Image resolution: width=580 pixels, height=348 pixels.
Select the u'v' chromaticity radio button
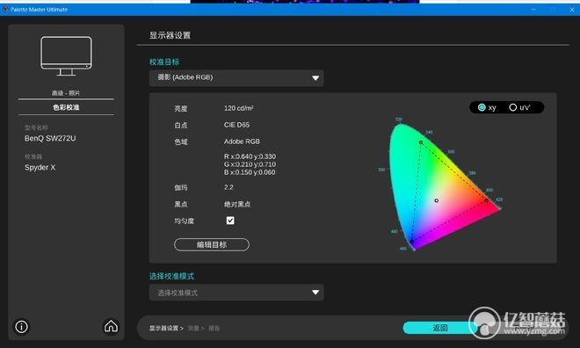point(512,107)
